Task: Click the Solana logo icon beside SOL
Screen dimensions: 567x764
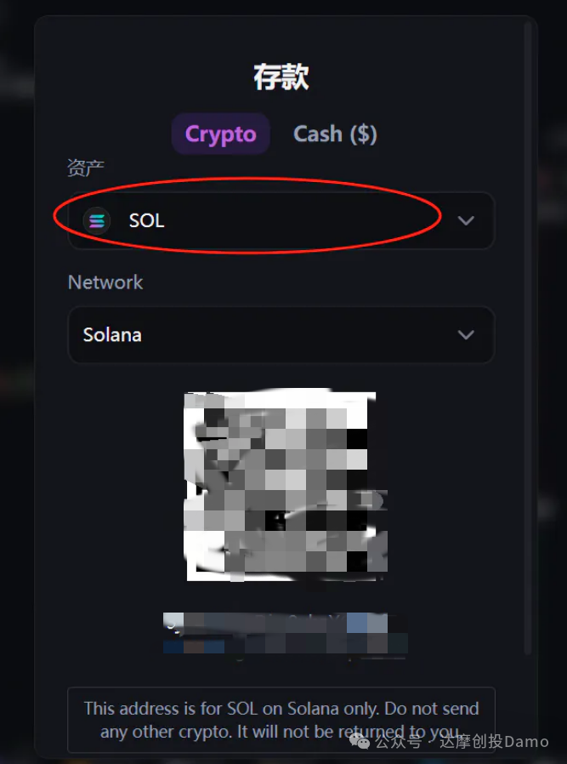Action: coord(97,220)
